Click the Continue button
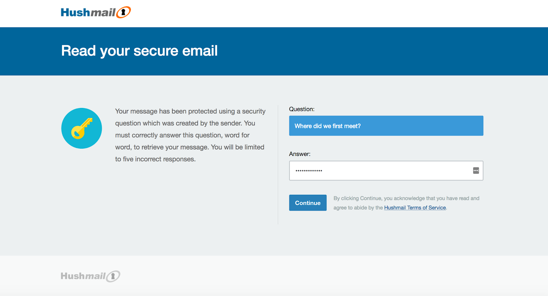This screenshot has height=296, width=548. pyautogui.click(x=308, y=203)
